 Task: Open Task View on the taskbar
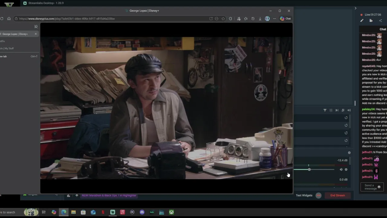pos(44,212)
